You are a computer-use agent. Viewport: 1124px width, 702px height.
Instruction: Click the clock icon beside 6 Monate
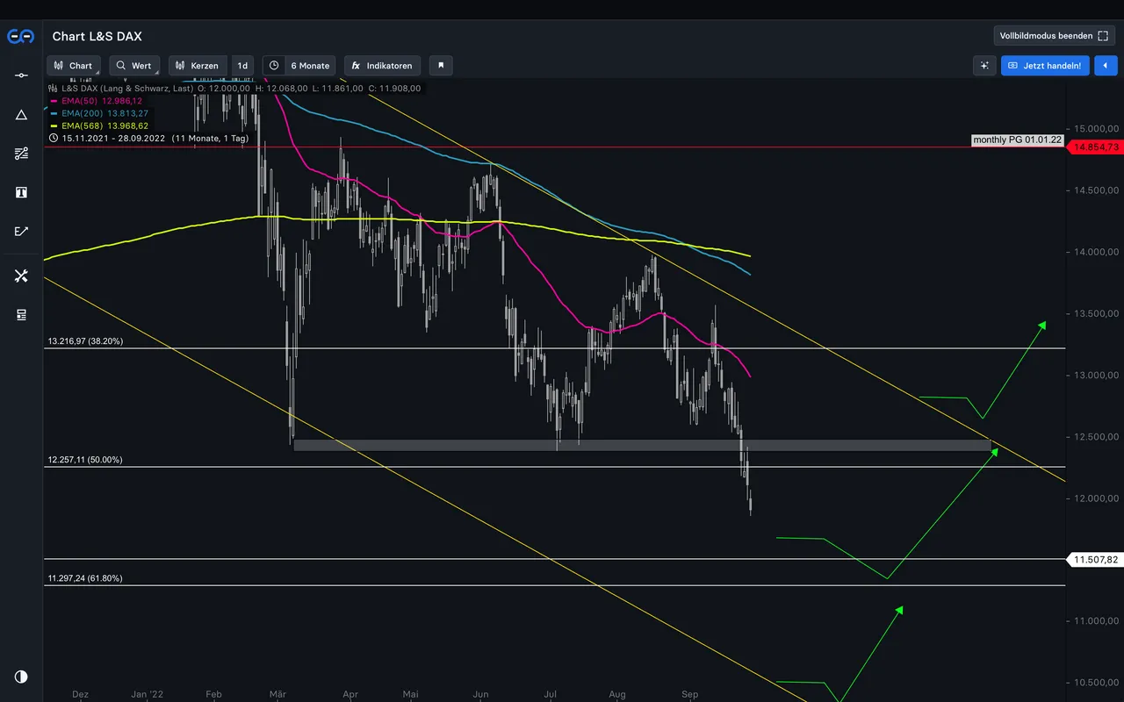(274, 66)
